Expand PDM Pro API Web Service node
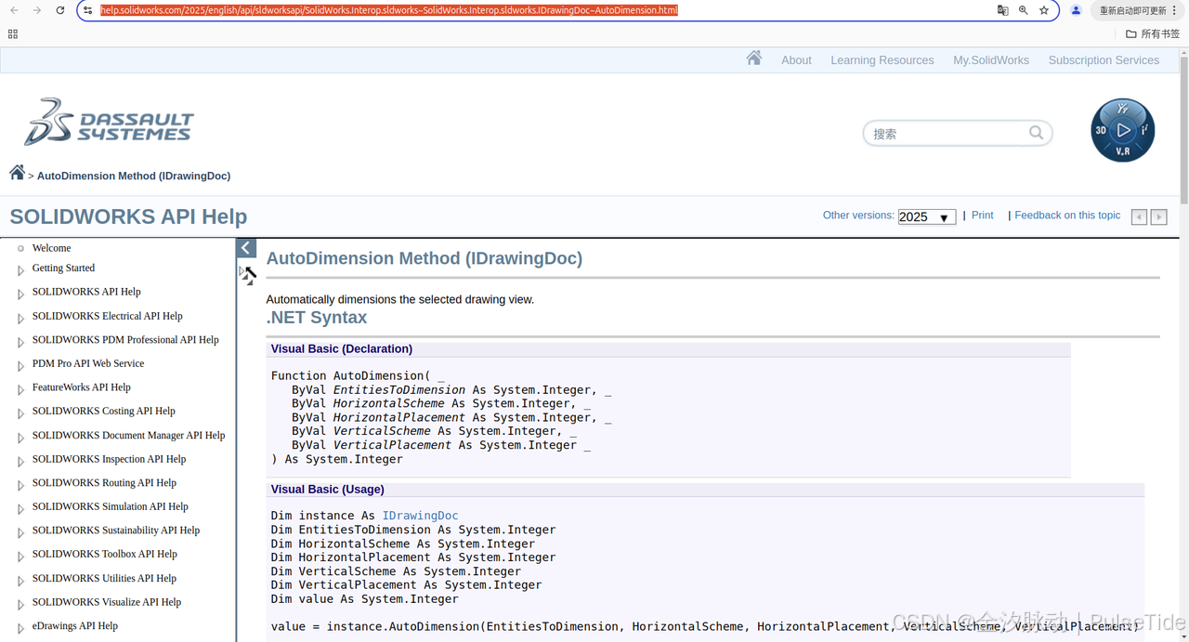The width and height of the screenshot is (1189, 642). pyautogui.click(x=20, y=366)
